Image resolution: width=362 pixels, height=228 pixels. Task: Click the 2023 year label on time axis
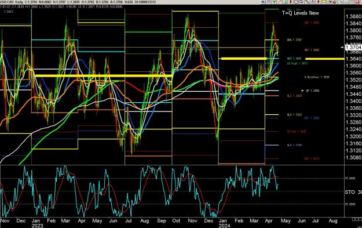click(37, 226)
